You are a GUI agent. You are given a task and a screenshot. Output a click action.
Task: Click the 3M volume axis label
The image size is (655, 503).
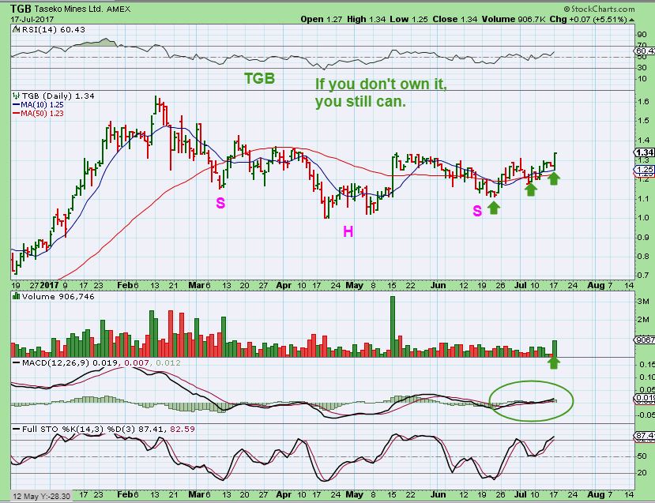point(643,302)
